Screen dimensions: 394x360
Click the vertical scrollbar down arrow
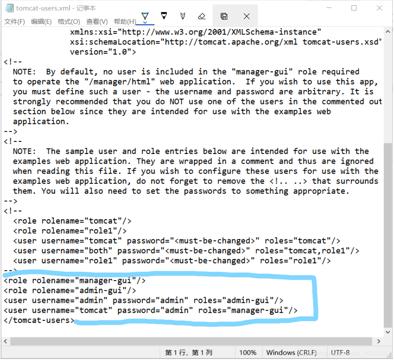[x=388, y=332]
